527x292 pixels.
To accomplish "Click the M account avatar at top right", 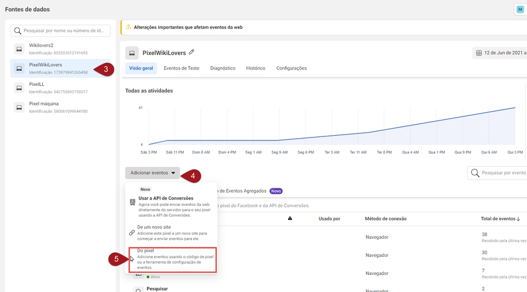I will [520, 9].
